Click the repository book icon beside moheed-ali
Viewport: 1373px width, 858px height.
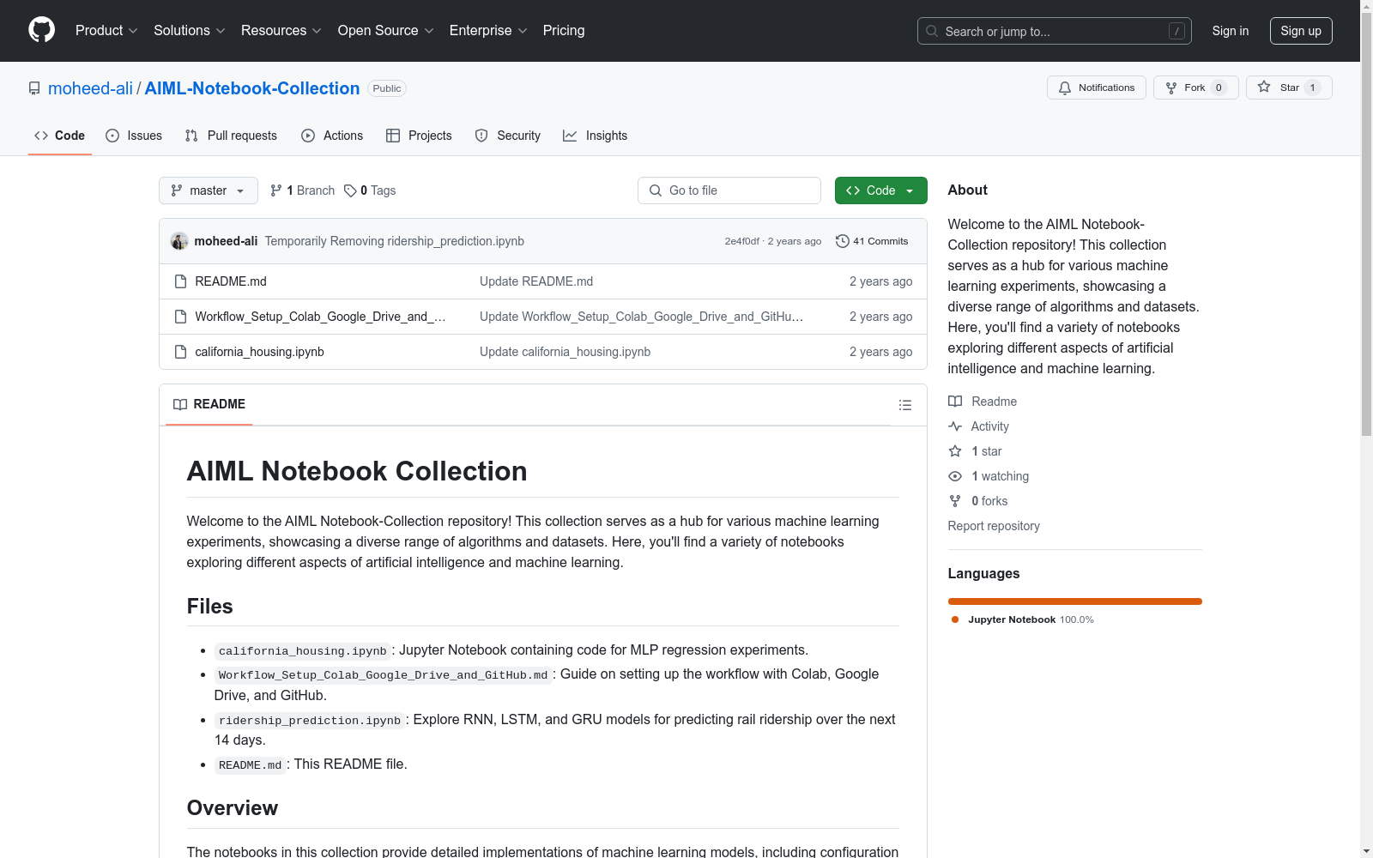coord(34,88)
